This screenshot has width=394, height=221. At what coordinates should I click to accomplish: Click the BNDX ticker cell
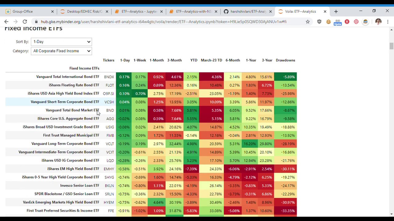click(x=109, y=77)
